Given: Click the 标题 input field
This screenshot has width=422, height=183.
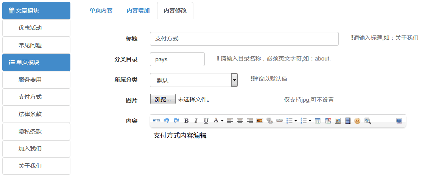Looking at the screenshot, I should click(x=244, y=39).
